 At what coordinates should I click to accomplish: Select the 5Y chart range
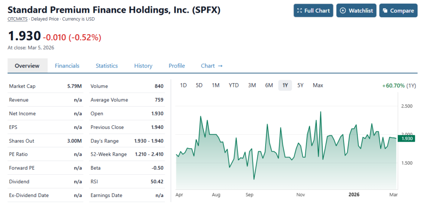point(300,85)
